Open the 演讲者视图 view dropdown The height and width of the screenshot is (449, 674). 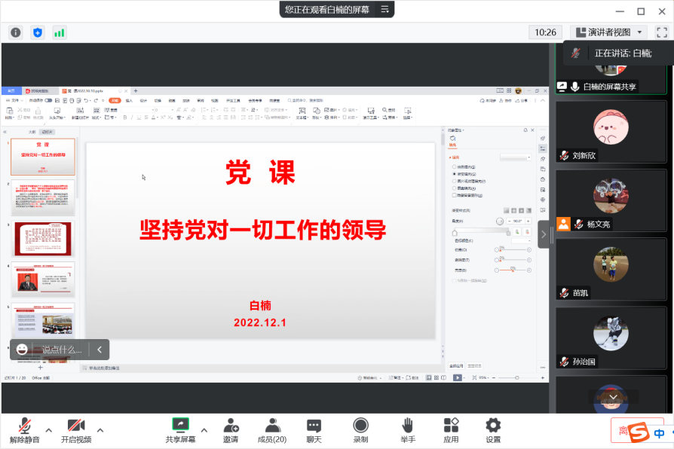609,32
